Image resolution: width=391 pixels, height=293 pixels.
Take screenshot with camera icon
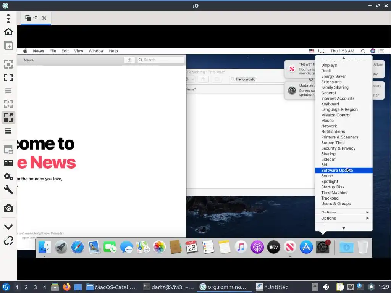[x=8, y=208]
